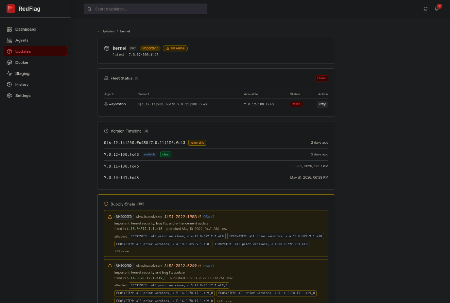This screenshot has width=450, height=303.
Task: Open the History sidebar item
Action: coord(35,84)
